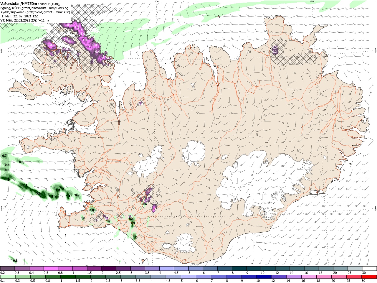Click the green 1.5 value off the south coast
This screenshot has height=283, width=377.
tap(135, 237)
